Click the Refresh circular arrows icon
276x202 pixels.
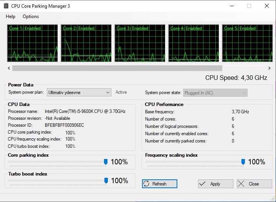point(146,184)
